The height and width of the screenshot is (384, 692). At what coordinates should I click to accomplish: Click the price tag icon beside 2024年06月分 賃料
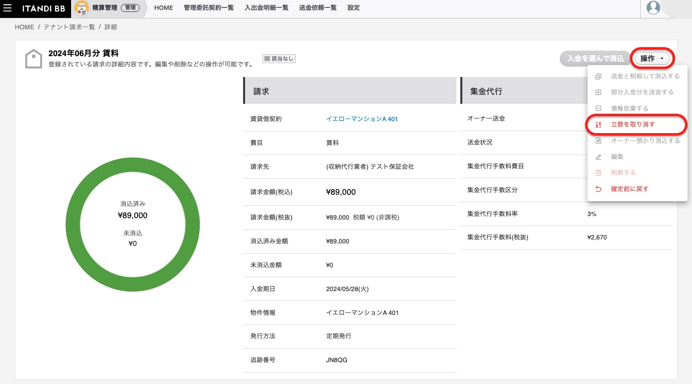coord(34,59)
